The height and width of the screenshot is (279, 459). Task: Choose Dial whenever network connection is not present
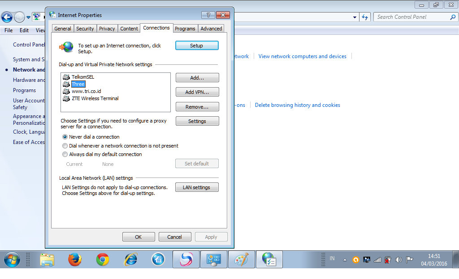pos(65,145)
